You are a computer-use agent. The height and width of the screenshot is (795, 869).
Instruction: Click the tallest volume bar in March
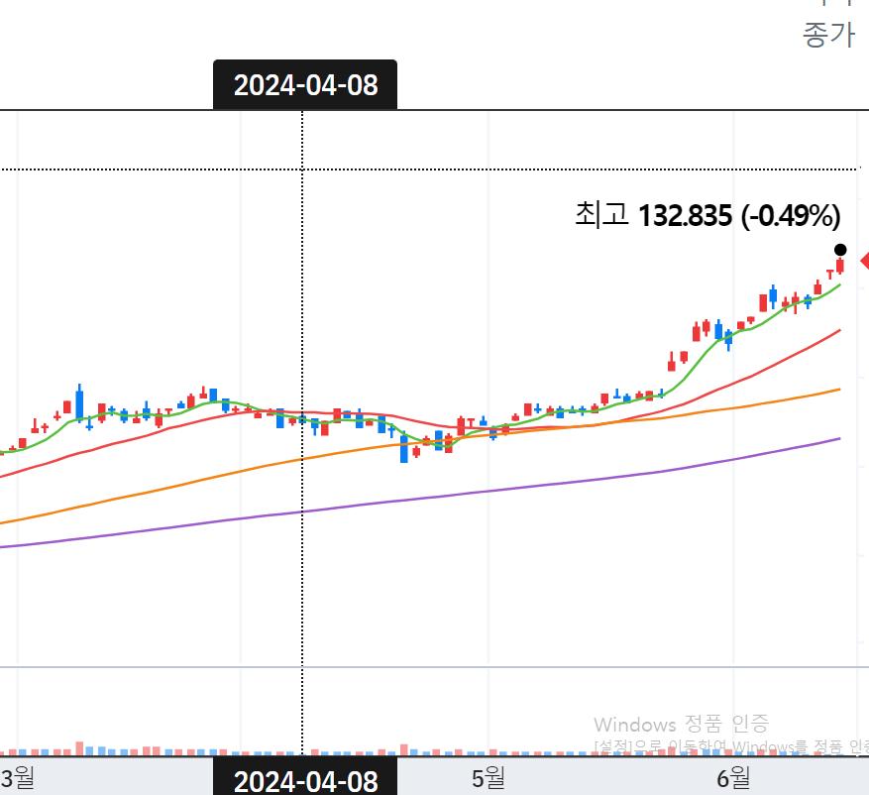[79, 746]
